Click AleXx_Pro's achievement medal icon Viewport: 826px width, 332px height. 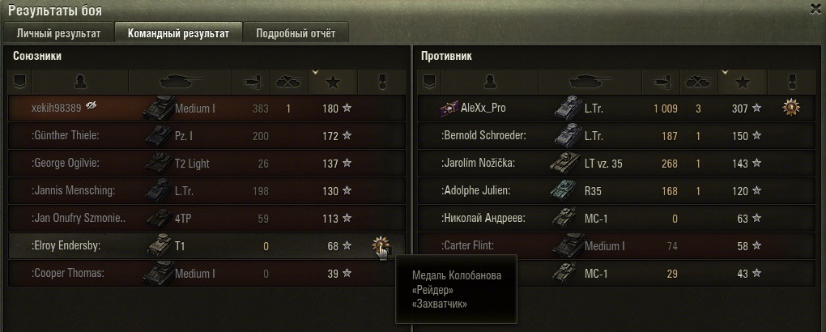point(791,108)
